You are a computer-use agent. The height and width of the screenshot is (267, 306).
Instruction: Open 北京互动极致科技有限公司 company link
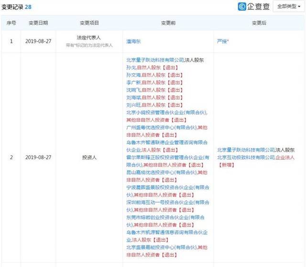(x=246, y=157)
